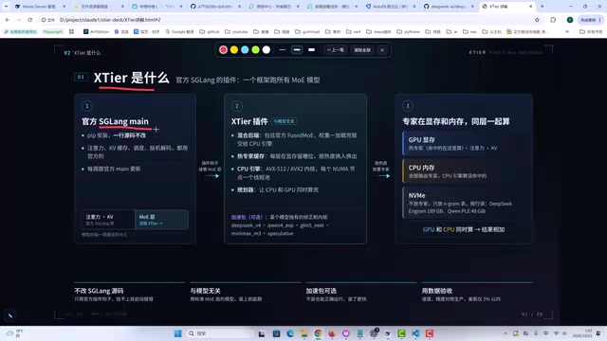Click the XTier 插件 card title
Screen dimensions: 607x341
[249, 121]
